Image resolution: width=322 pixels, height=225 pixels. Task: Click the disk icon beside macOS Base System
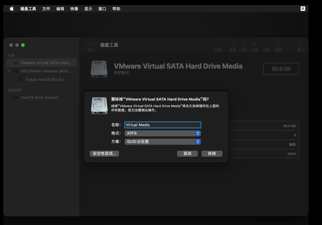tap(16, 97)
